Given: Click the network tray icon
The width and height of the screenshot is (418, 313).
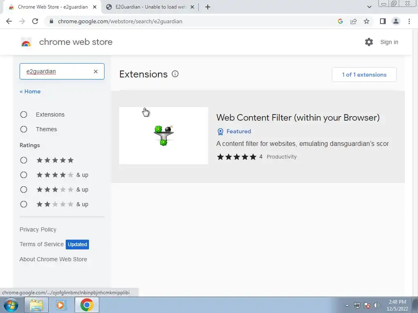Looking at the screenshot, I should tap(357, 305).
